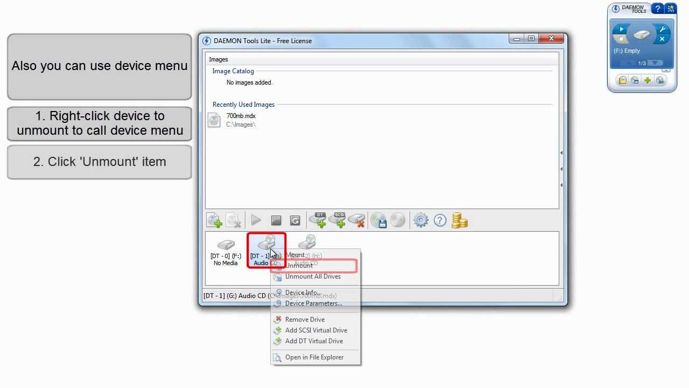Click the gadget's wrench settings icon
689x388 pixels.
pyautogui.click(x=662, y=30)
